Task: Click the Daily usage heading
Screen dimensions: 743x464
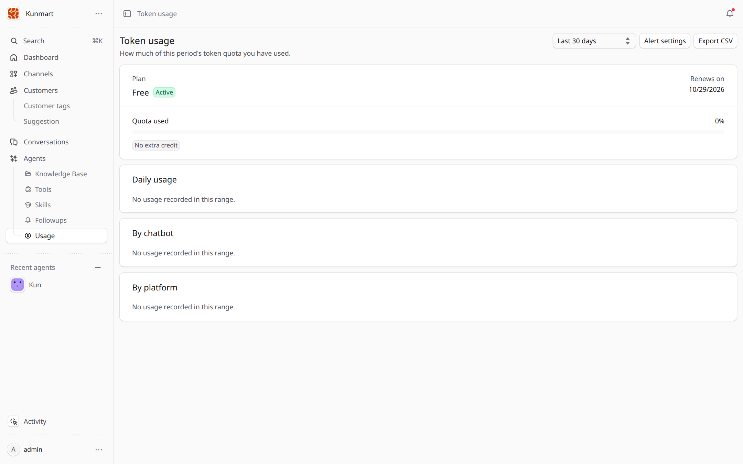Action: 154,180
